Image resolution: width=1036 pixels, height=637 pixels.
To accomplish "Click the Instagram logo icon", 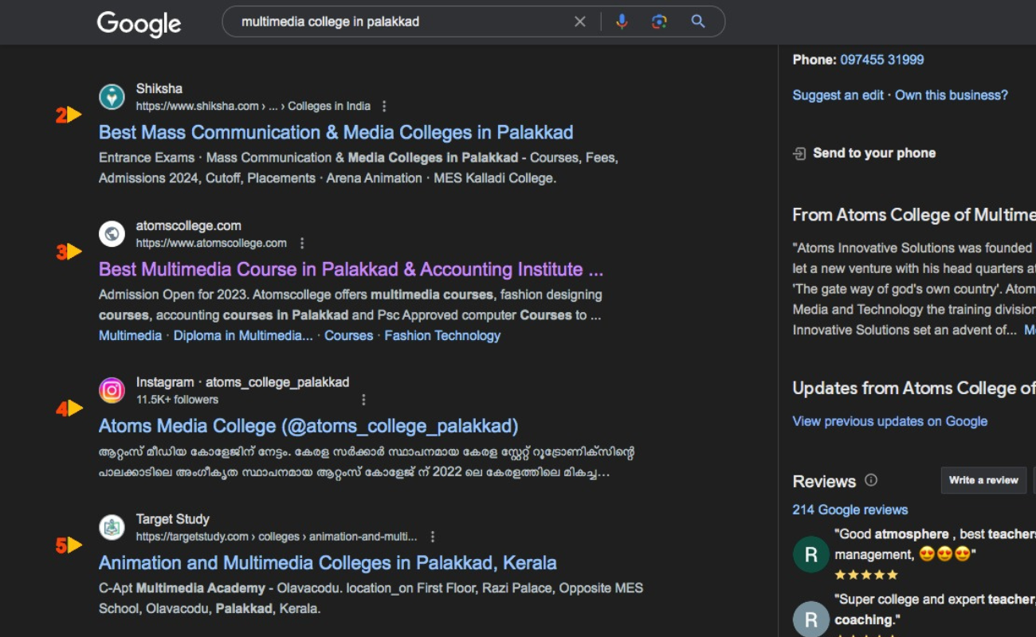I will tap(112, 390).
